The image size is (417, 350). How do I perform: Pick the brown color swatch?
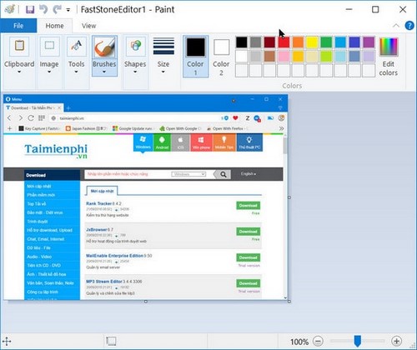pos(269,57)
